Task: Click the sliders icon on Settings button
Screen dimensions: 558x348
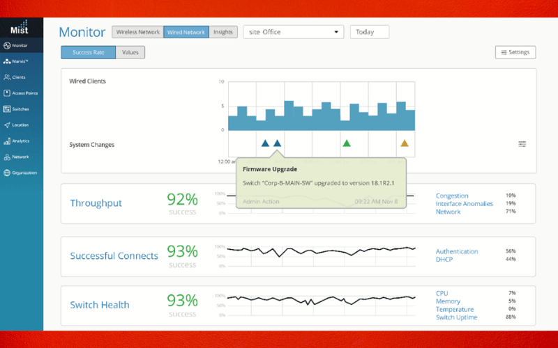Action: click(x=504, y=53)
